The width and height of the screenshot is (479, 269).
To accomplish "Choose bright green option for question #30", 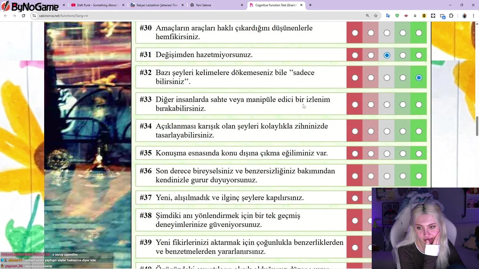I will (419, 33).
